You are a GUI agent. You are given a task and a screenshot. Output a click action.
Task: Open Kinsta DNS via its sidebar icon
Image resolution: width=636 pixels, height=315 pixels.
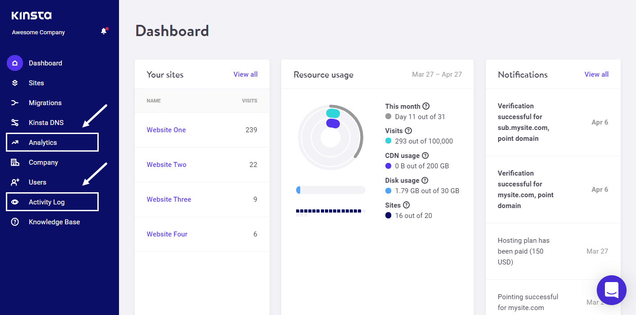coord(15,122)
